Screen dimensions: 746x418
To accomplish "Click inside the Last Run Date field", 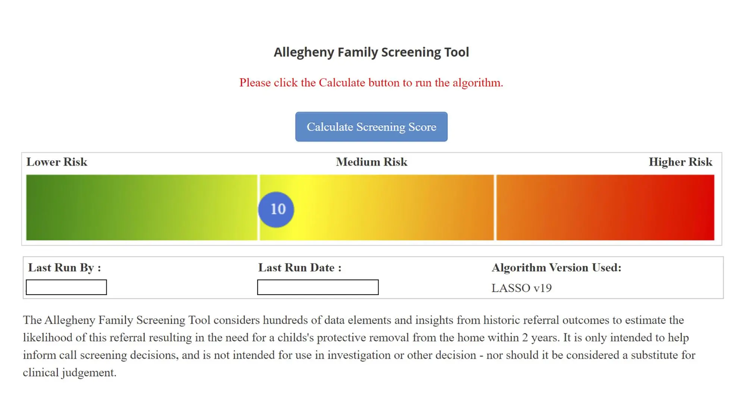I will click(318, 287).
